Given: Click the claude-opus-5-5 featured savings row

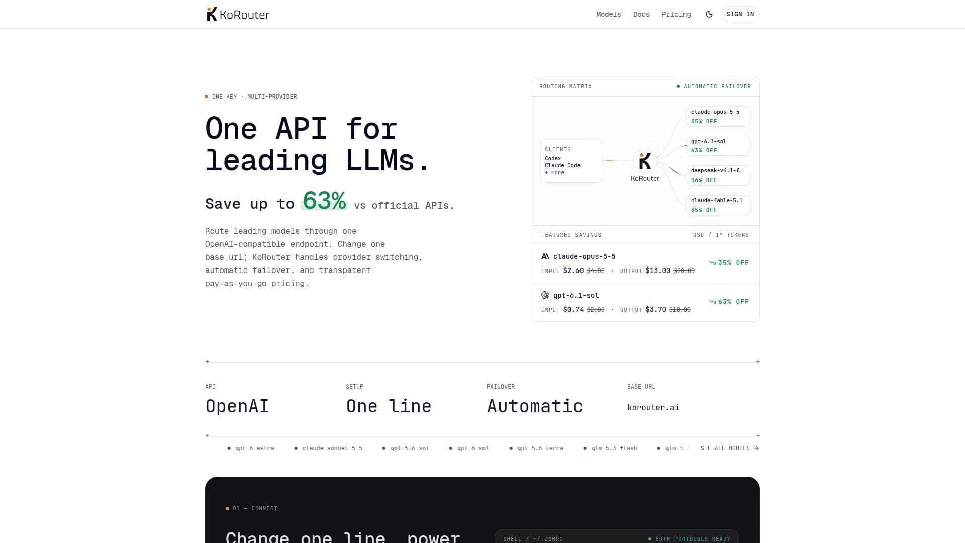Looking at the screenshot, I should (645, 263).
